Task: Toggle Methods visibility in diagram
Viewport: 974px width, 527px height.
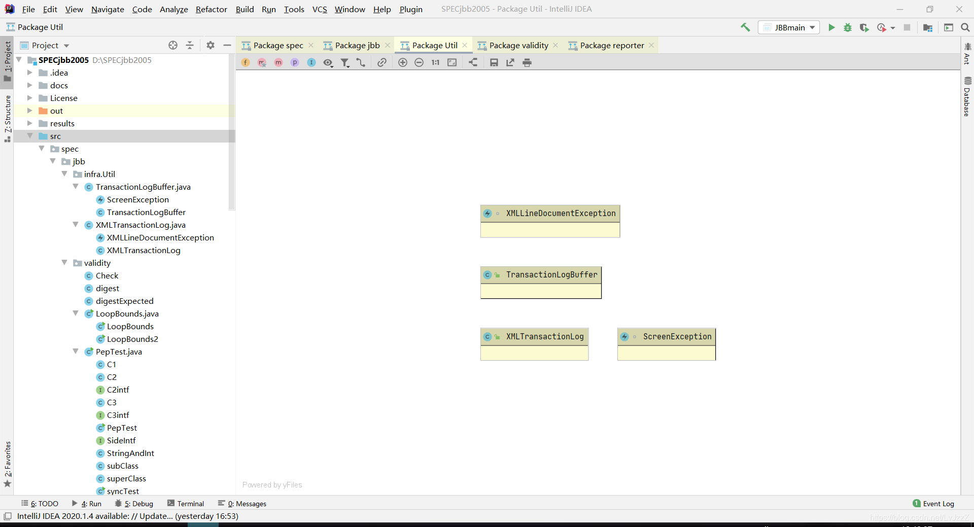Action: (279, 62)
